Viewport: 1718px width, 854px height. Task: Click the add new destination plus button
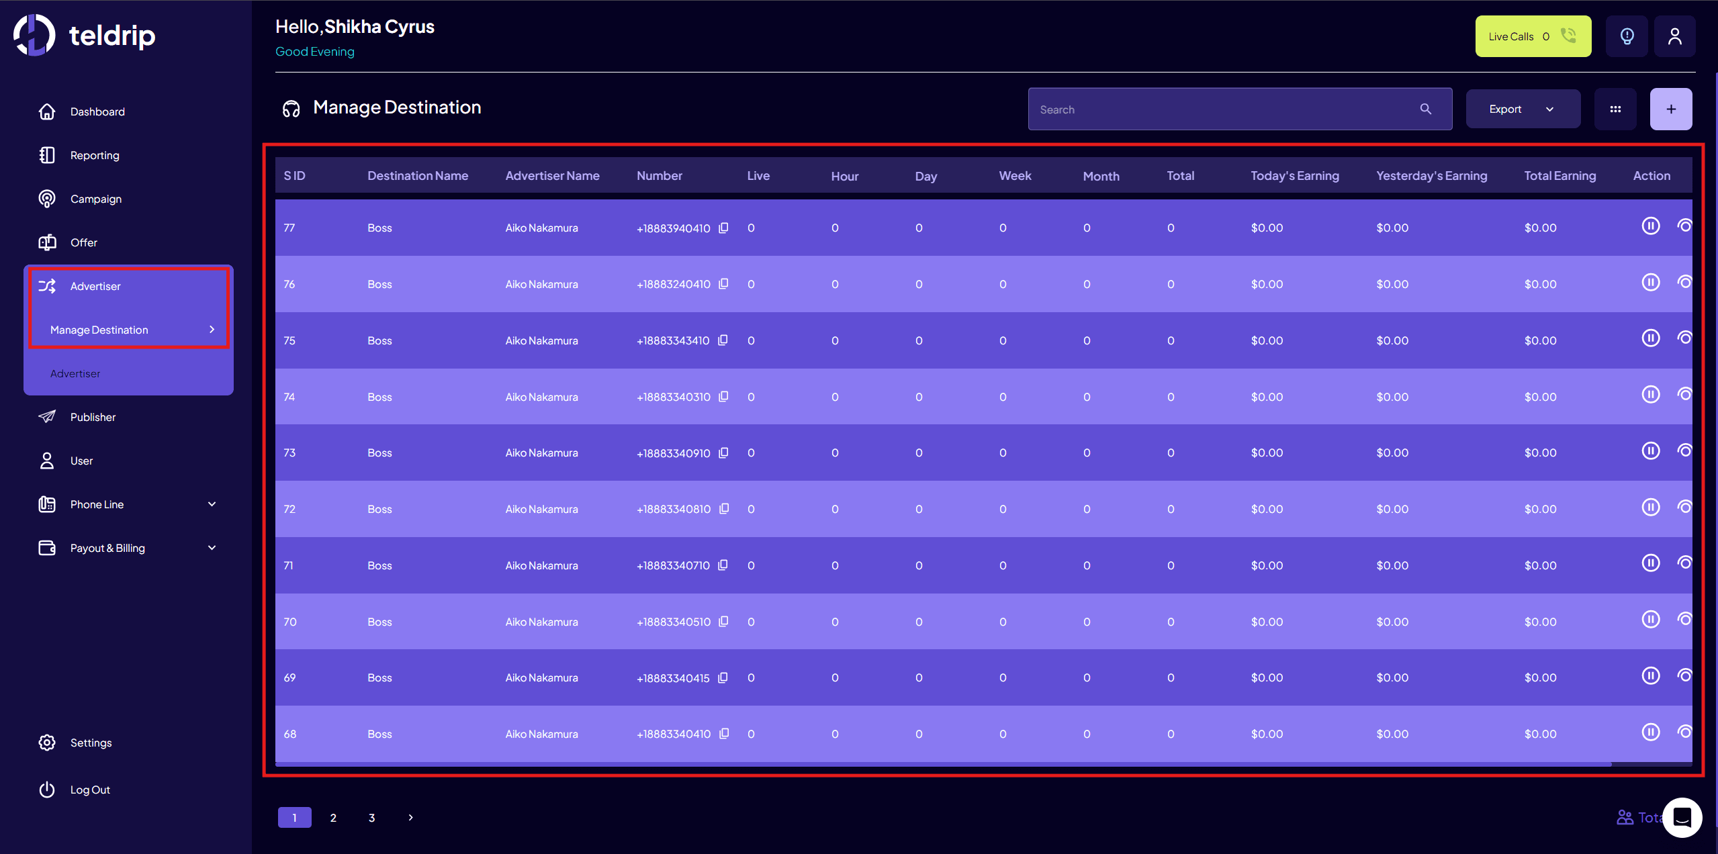[x=1670, y=109]
